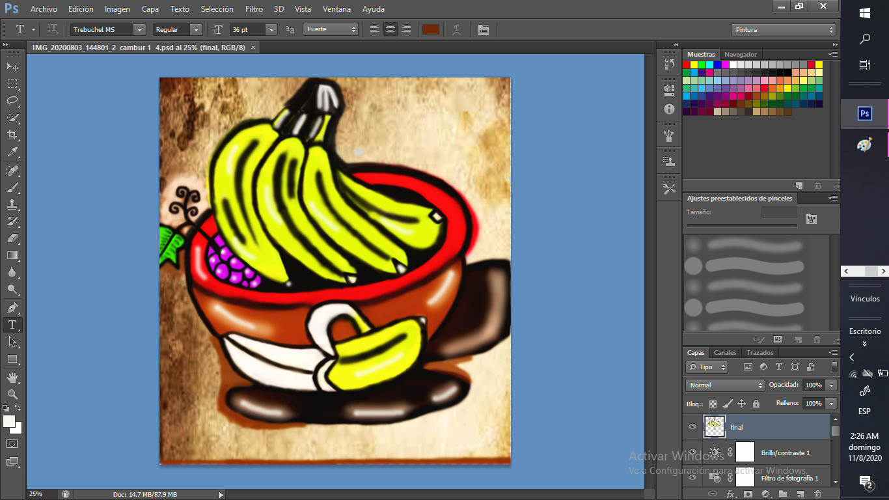Viewport: 889px width, 500px height.
Task: Pick the red swatch in Muestras
Action: tap(687, 65)
